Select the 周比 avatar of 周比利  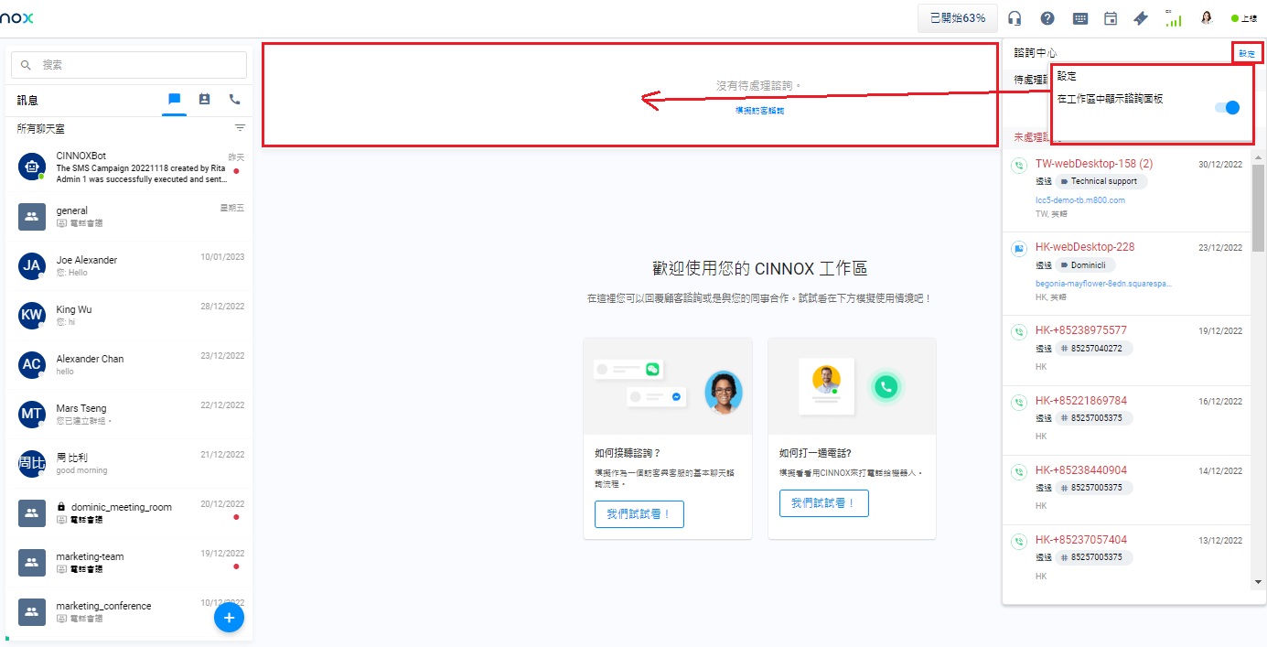[x=32, y=463]
